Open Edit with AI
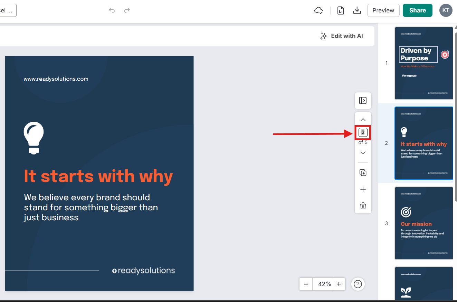Viewport: 457px width, 302px height. point(341,36)
